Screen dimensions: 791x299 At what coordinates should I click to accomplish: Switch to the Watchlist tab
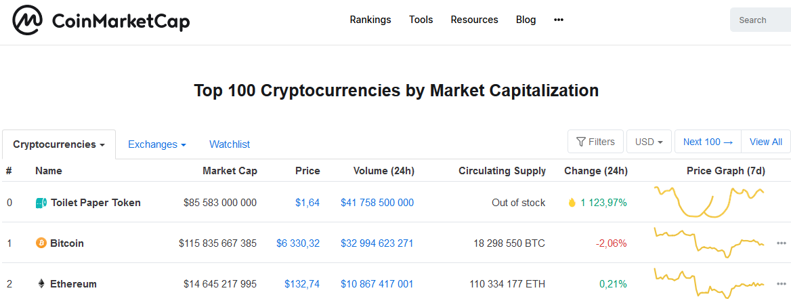(x=230, y=144)
